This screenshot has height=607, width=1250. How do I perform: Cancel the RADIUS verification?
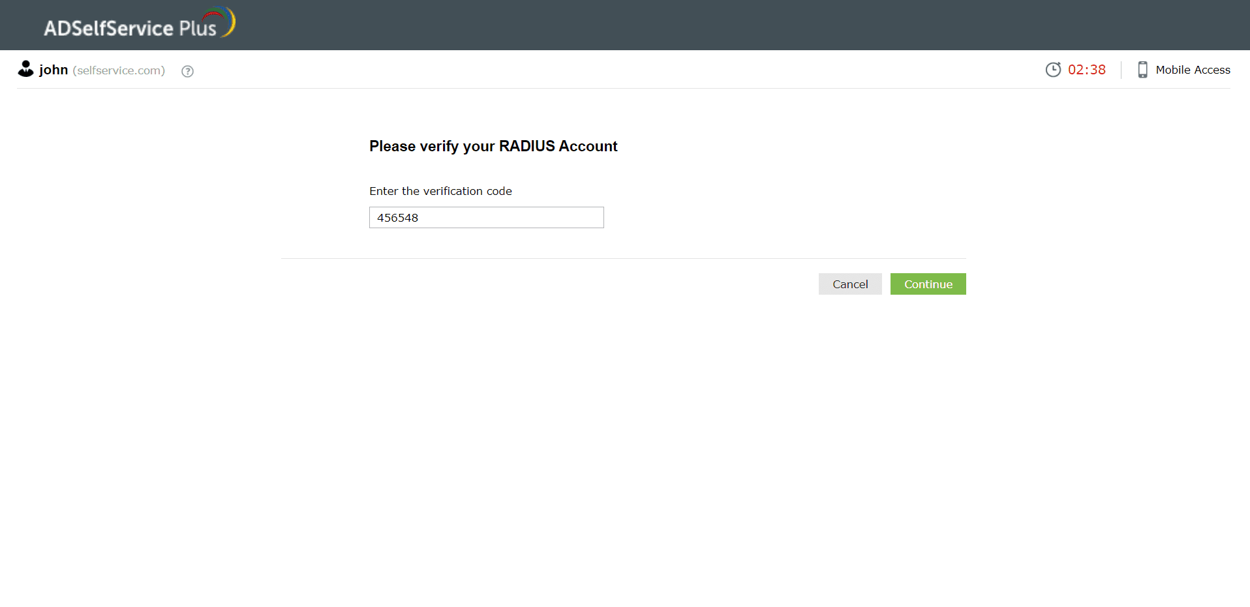pos(850,284)
